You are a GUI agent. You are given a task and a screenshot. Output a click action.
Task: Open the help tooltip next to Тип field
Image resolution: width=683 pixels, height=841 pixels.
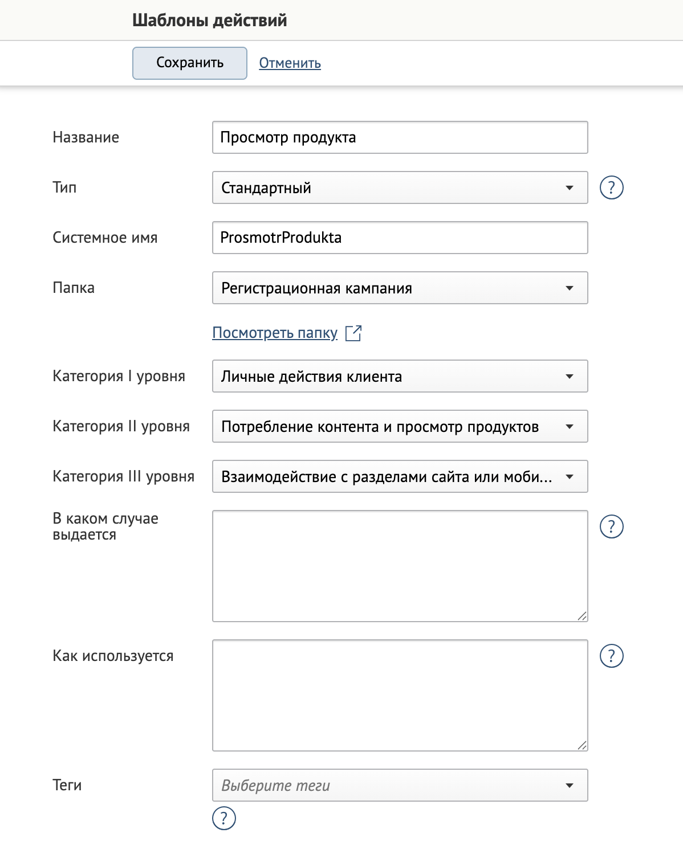(x=611, y=187)
